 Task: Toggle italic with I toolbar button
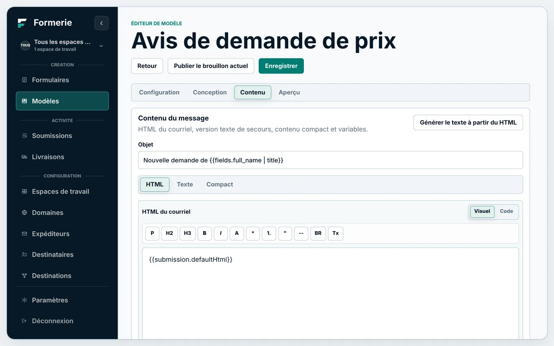pos(221,233)
